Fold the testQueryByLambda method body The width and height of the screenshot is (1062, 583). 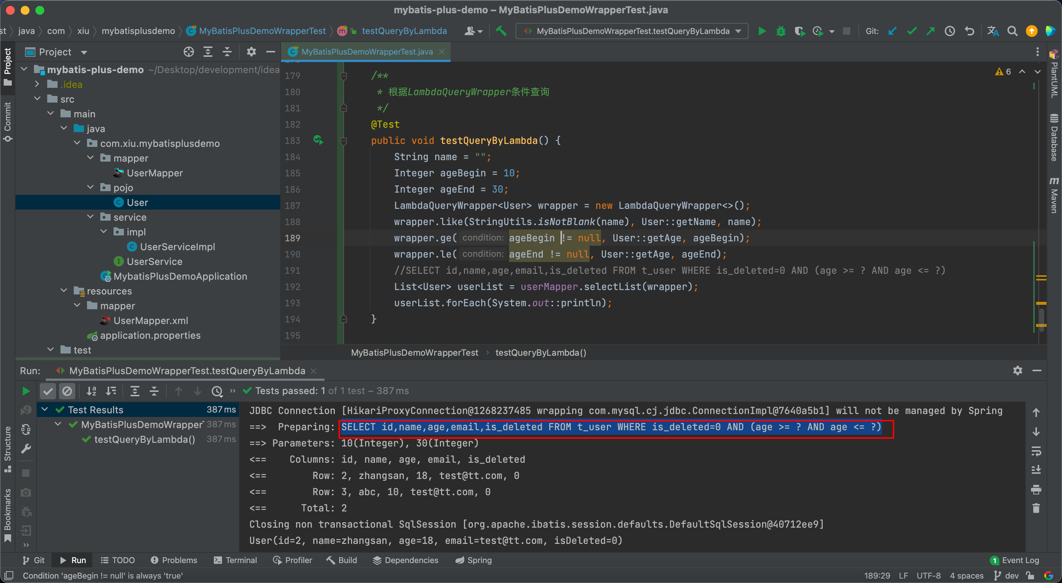tap(343, 141)
